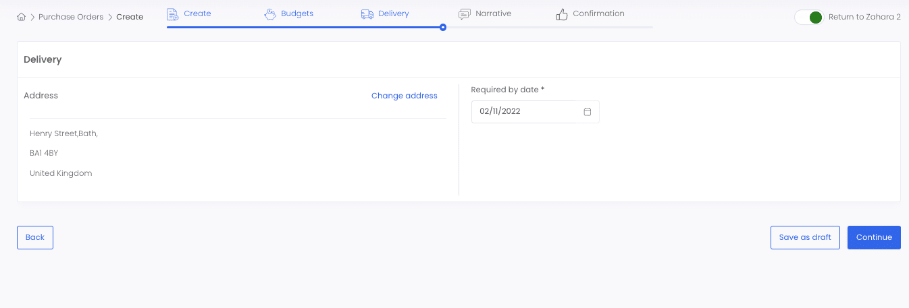Click the Continue button

pos(874,237)
